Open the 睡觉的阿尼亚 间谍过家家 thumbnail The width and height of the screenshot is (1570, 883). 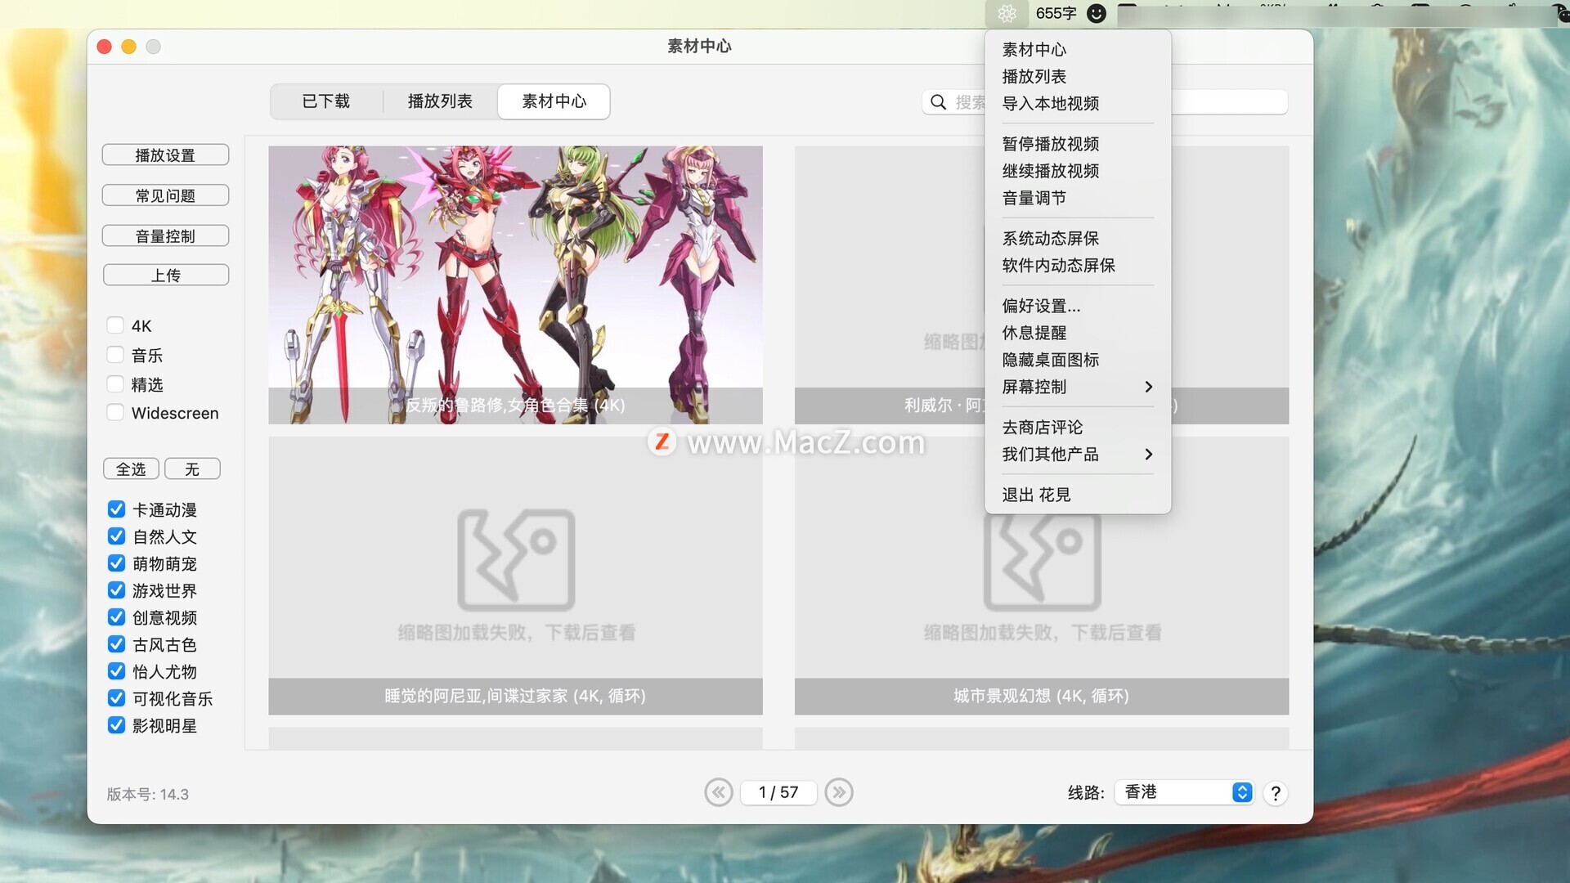[x=515, y=576]
